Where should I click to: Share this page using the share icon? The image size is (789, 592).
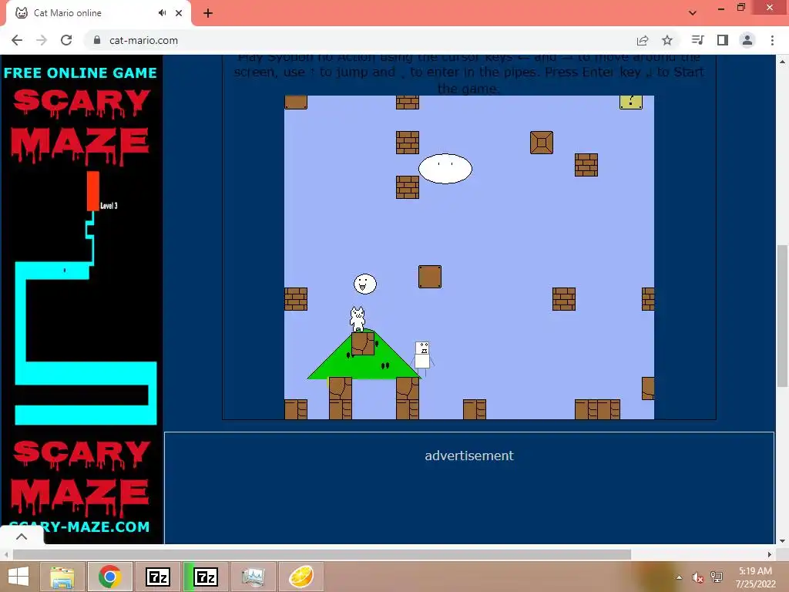click(643, 40)
